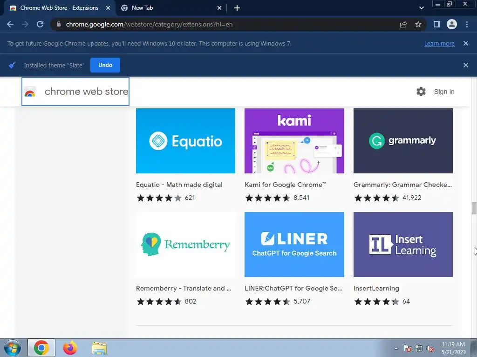Click the theme paintbrush icon
Screen dimensions: 477x357
12,65
